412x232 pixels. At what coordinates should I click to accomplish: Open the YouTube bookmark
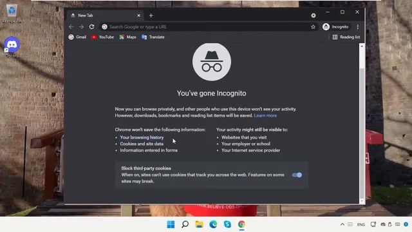pyautogui.click(x=103, y=37)
